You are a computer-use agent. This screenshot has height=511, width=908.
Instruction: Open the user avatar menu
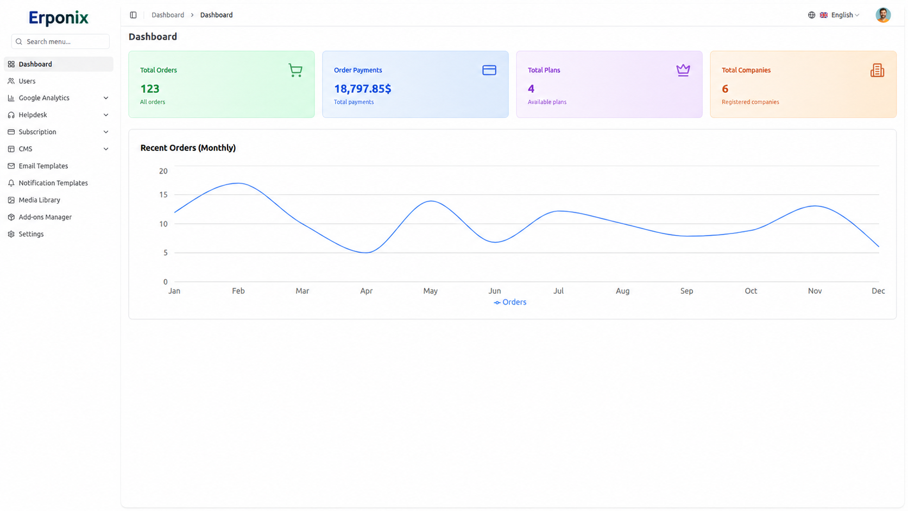[x=883, y=15]
